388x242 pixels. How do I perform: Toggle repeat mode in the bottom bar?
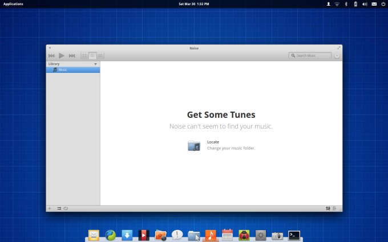point(66,208)
